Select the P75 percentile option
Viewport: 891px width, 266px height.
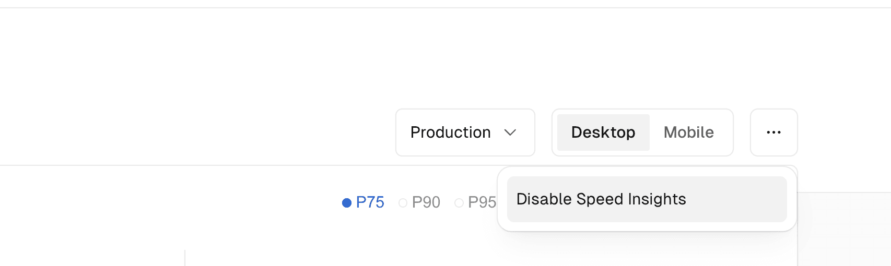(364, 202)
